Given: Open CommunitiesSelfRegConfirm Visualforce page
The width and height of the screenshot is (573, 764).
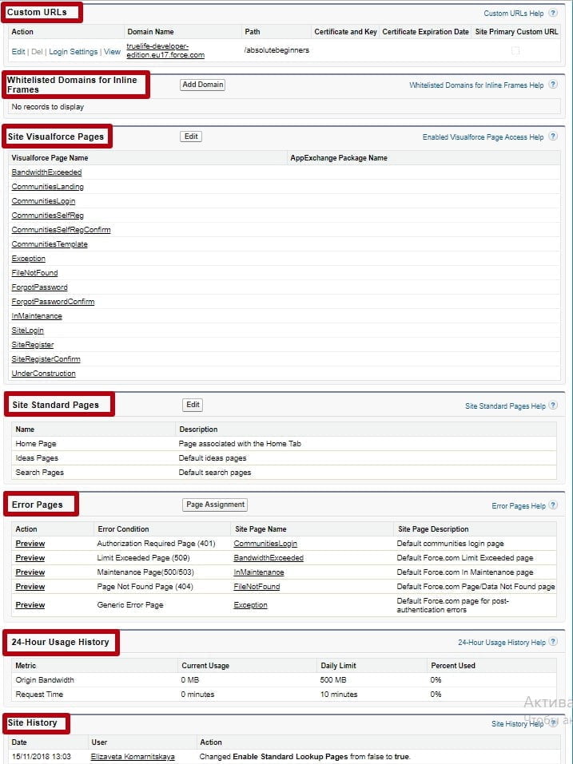Looking at the screenshot, I should (61, 230).
